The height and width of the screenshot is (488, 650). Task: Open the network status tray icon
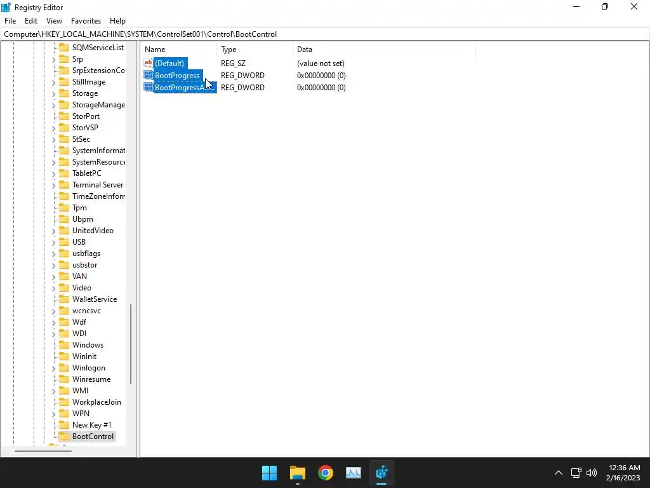coord(576,473)
